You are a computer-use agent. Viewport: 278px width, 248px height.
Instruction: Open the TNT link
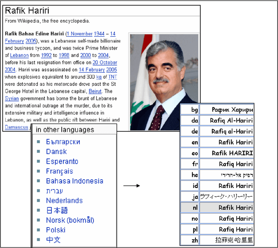113,77
